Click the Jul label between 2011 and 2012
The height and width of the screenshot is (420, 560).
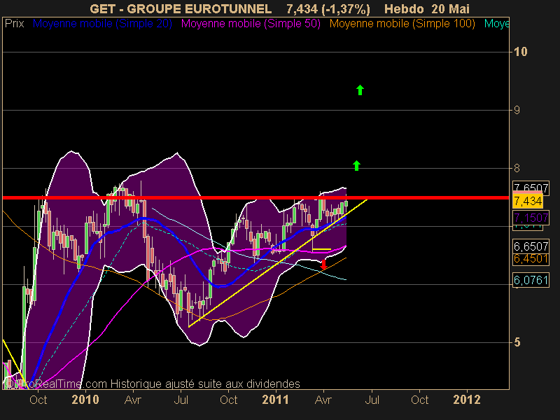(372, 400)
